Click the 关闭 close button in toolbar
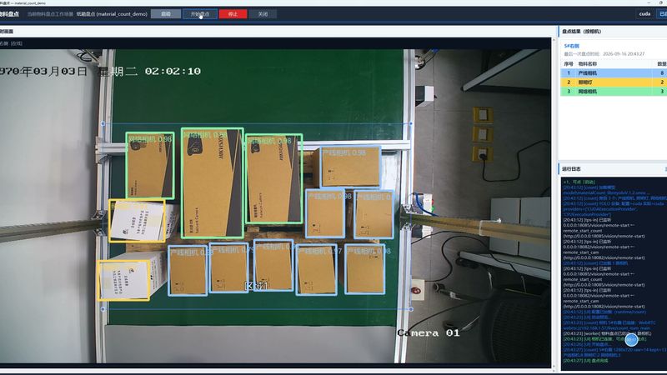 (x=263, y=14)
